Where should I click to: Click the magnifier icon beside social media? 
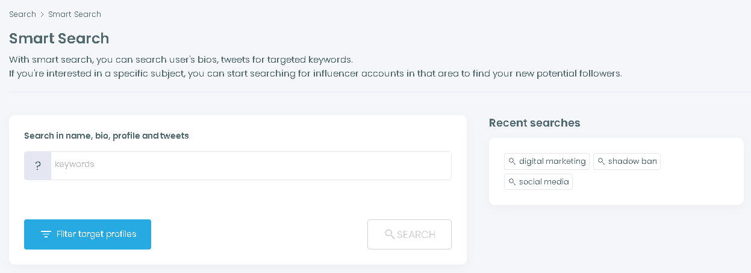coord(513,181)
